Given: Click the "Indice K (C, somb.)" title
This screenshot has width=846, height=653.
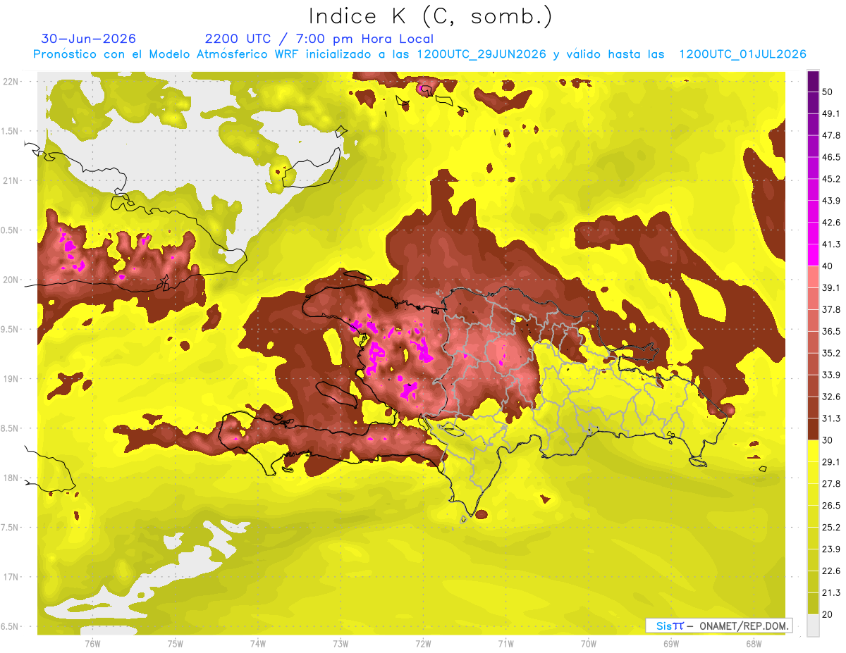Looking at the screenshot, I should [x=430, y=16].
